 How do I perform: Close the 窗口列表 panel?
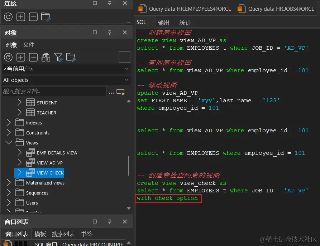pos(125,222)
